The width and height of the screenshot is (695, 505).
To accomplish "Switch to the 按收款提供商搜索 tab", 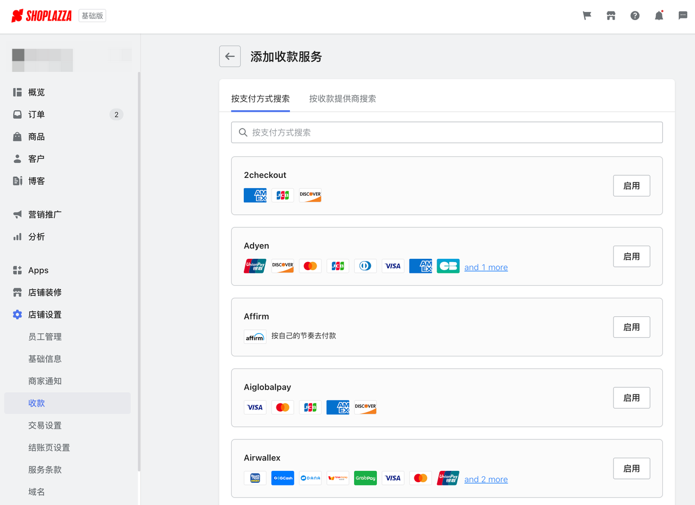I will [x=343, y=99].
